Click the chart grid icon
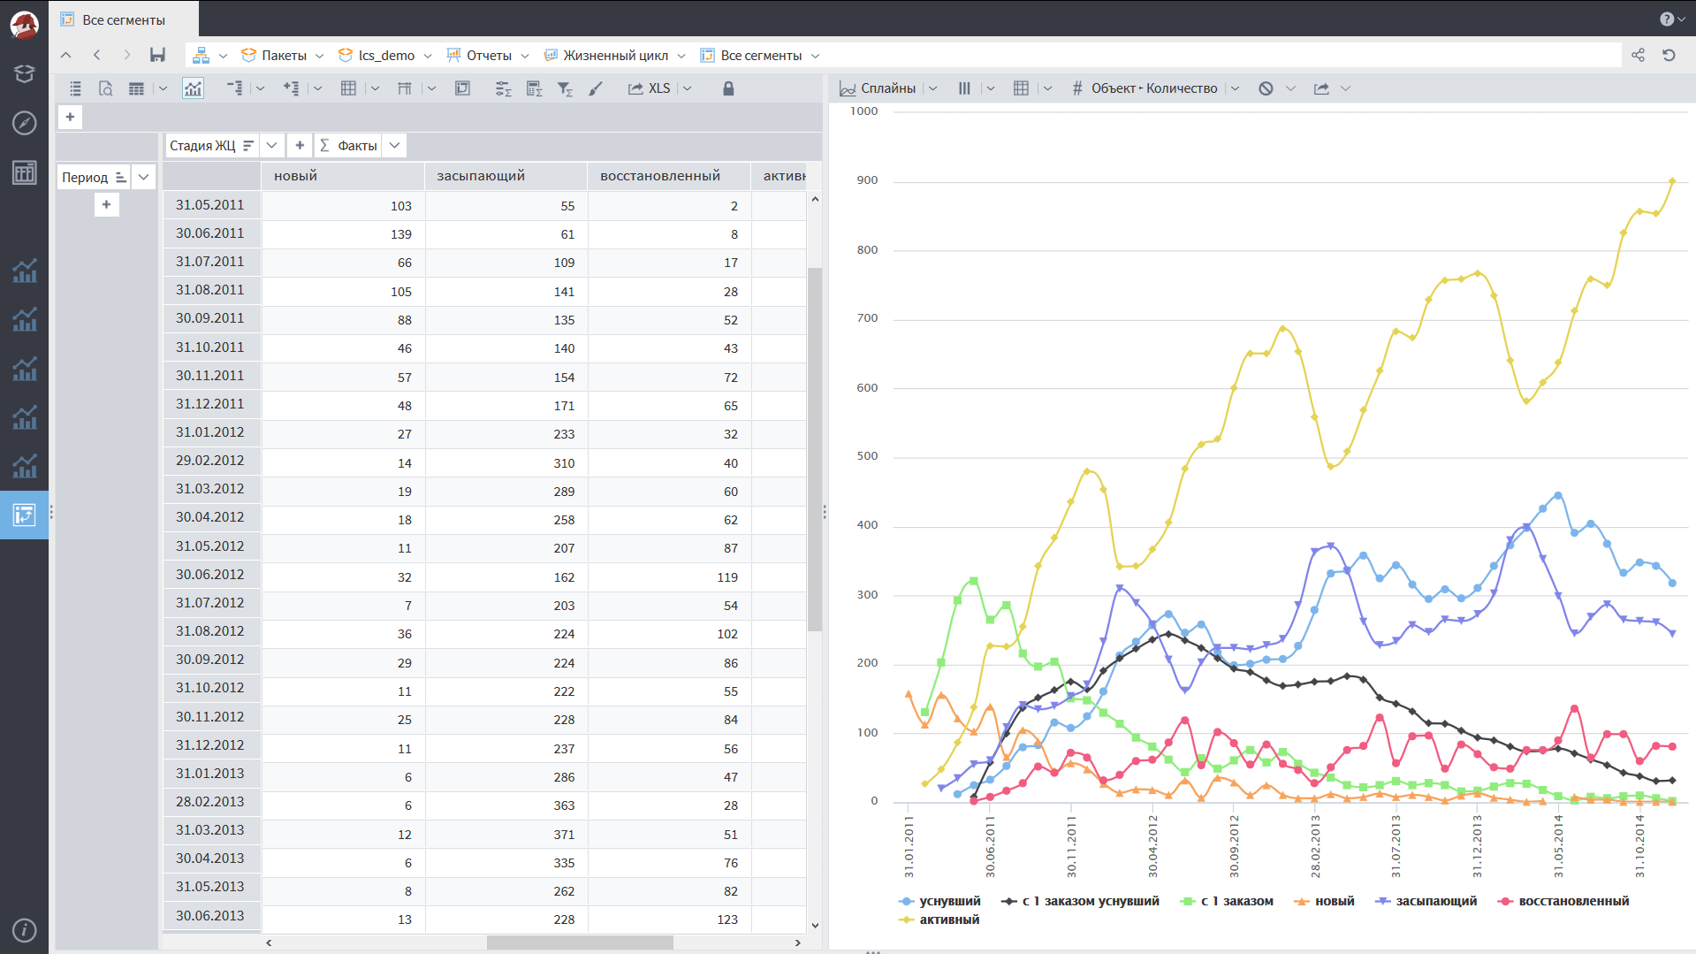This screenshot has height=954, width=1696. pos(1021,88)
